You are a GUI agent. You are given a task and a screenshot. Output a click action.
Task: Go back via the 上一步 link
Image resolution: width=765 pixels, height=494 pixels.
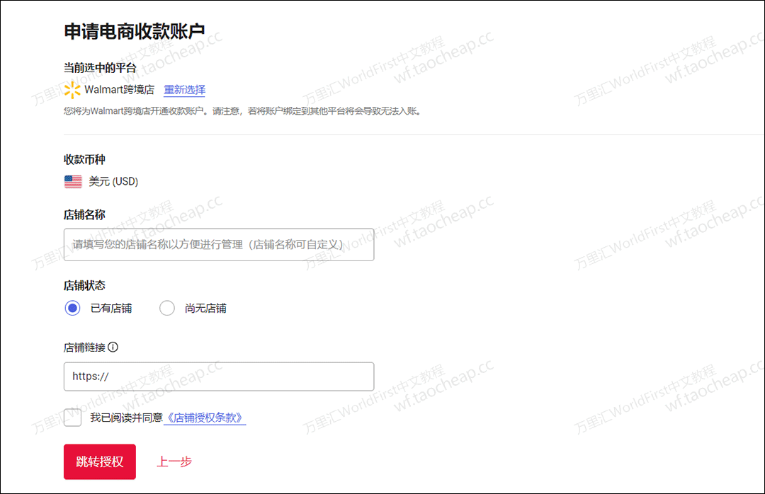174,461
